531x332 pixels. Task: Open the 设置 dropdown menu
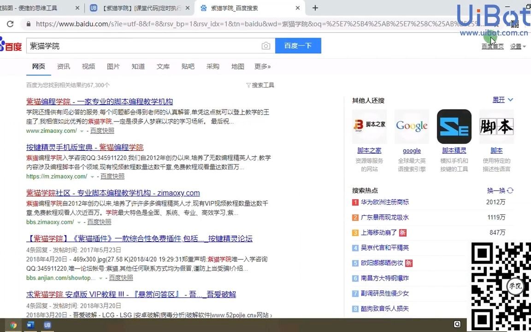[517, 46]
